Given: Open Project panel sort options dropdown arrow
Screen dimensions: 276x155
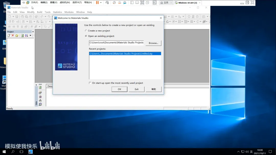Looking at the screenshot, I should [30, 35].
